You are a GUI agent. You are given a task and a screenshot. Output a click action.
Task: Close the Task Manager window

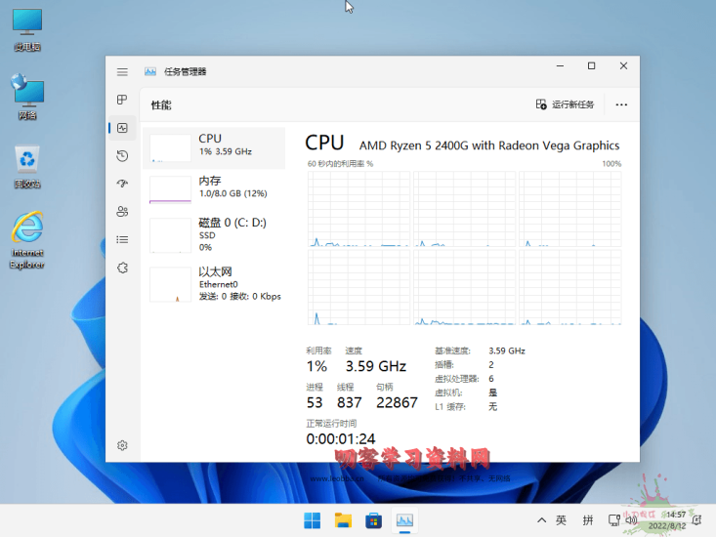(x=623, y=66)
